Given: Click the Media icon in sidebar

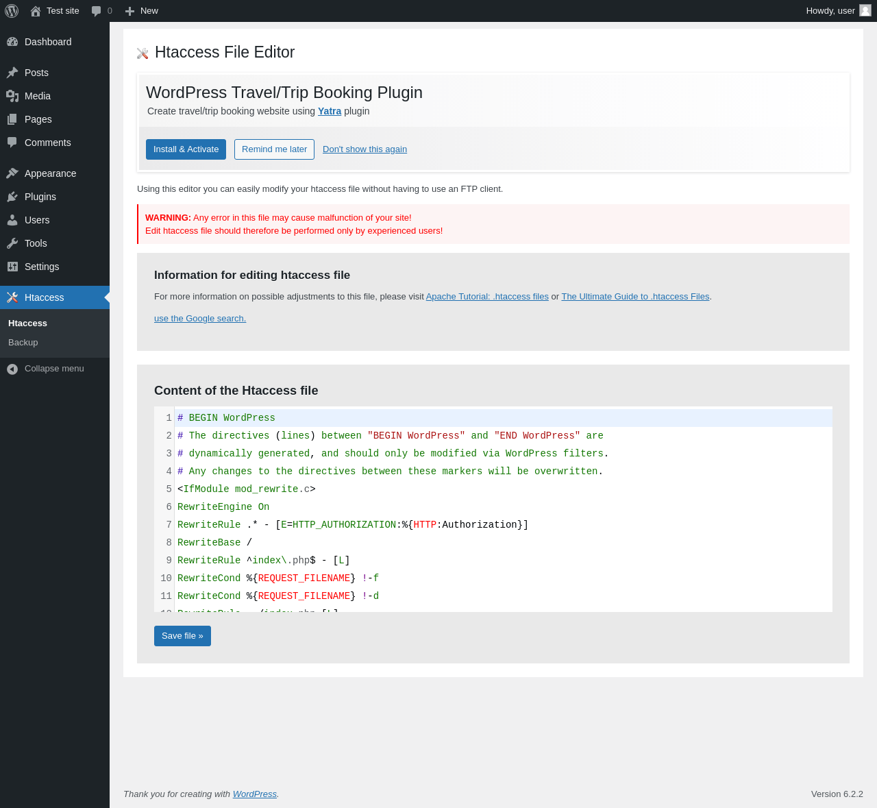Looking at the screenshot, I should [x=12, y=96].
